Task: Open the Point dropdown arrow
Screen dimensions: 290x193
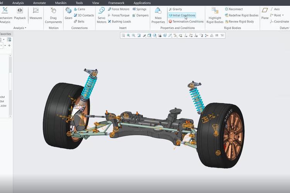Action: pos(283,15)
